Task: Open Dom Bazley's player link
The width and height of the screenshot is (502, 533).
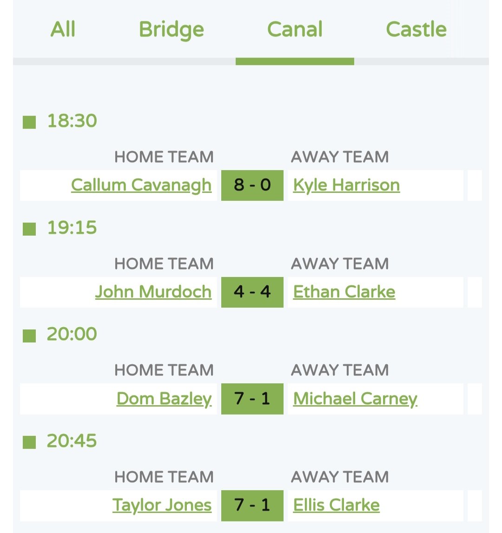Action: pyautogui.click(x=164, y=399)
